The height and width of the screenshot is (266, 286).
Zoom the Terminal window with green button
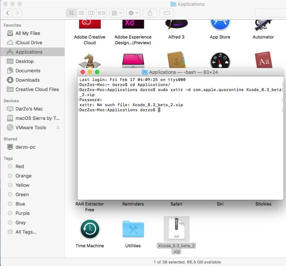point(97,72)
